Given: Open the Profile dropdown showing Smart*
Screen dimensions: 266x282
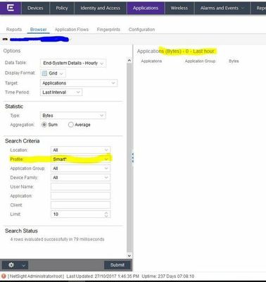Looking at the screenshot, I should tap(80, 159).
